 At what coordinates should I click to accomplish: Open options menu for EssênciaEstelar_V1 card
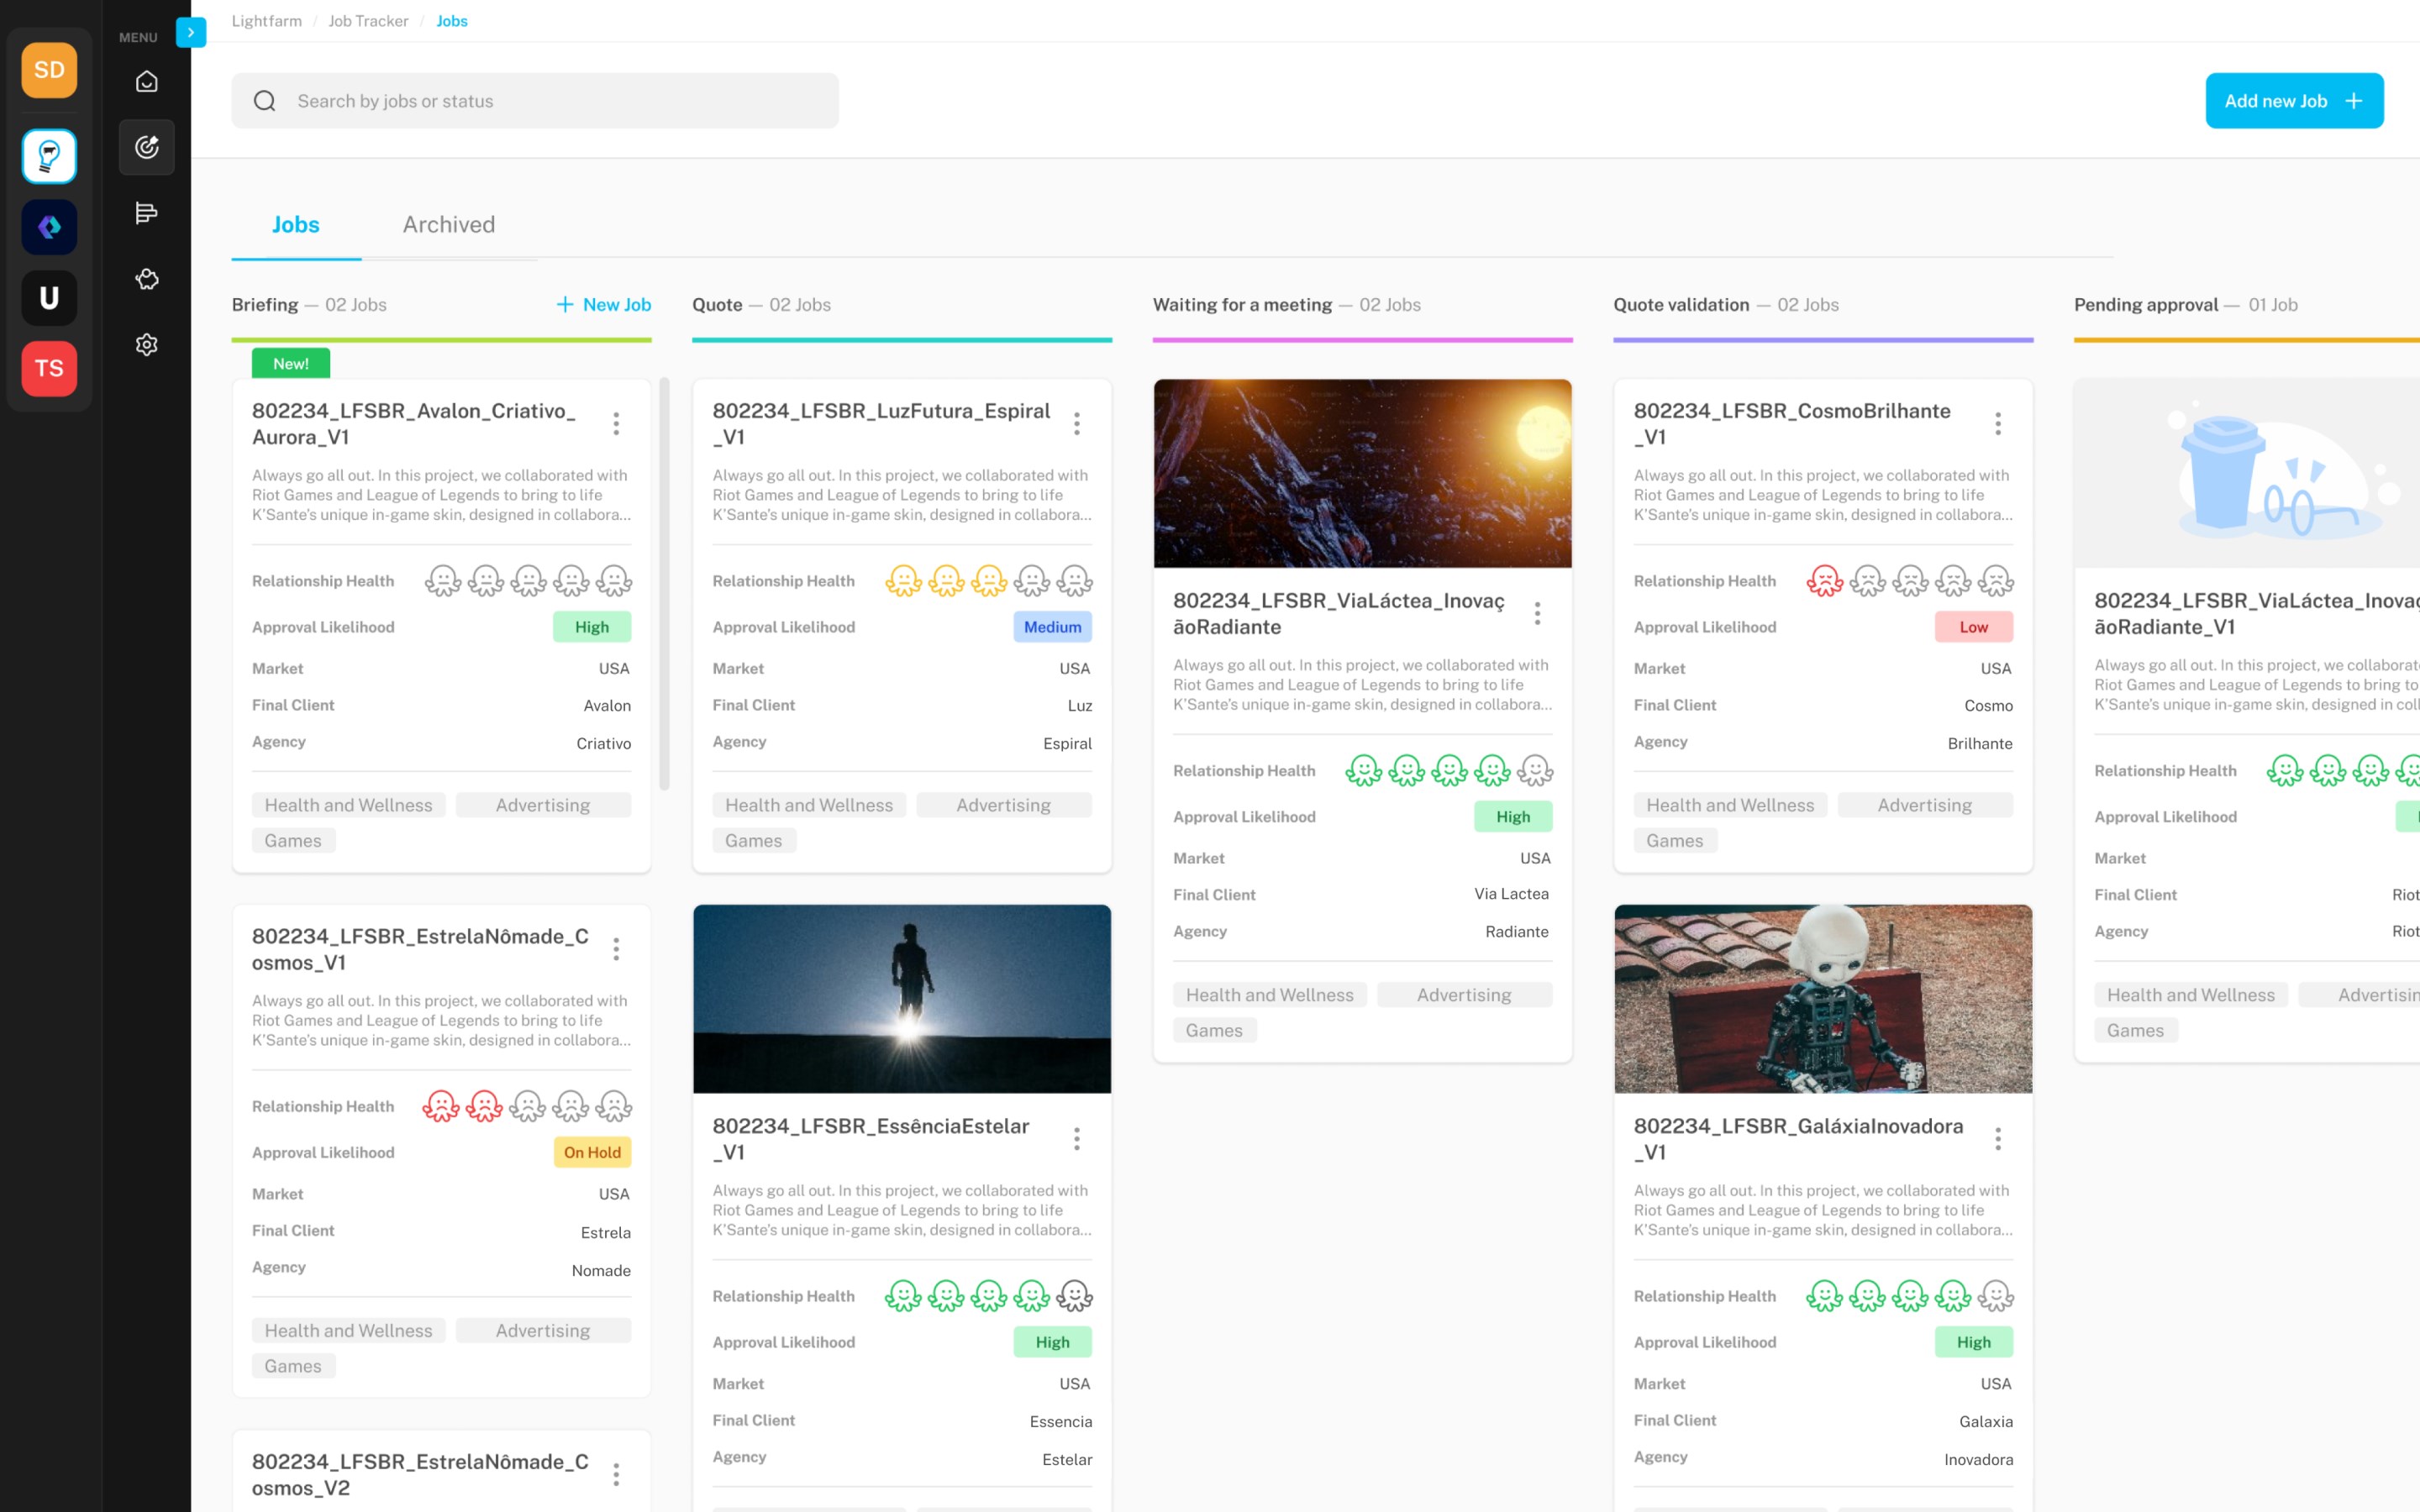point(1077,1139)
